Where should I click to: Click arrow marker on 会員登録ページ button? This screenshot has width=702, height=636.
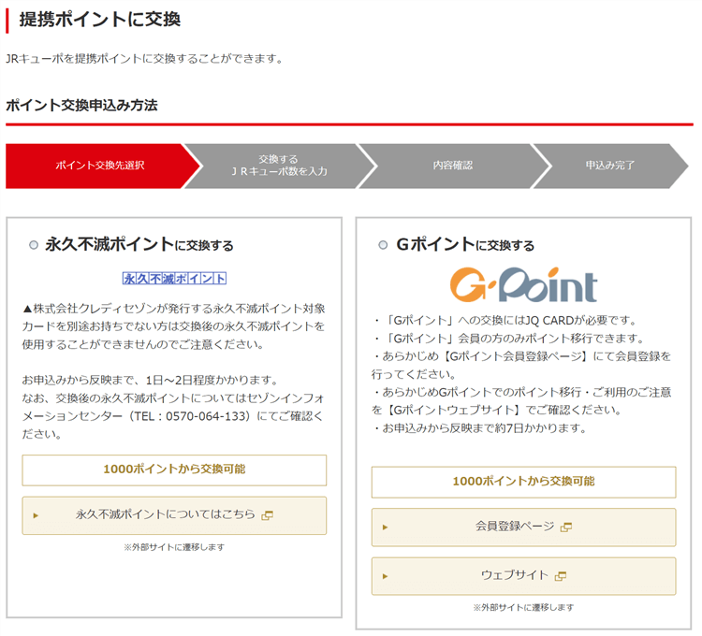tap(385, 528)
